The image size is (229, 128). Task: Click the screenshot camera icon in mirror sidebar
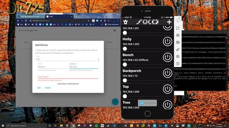[178, 35]
